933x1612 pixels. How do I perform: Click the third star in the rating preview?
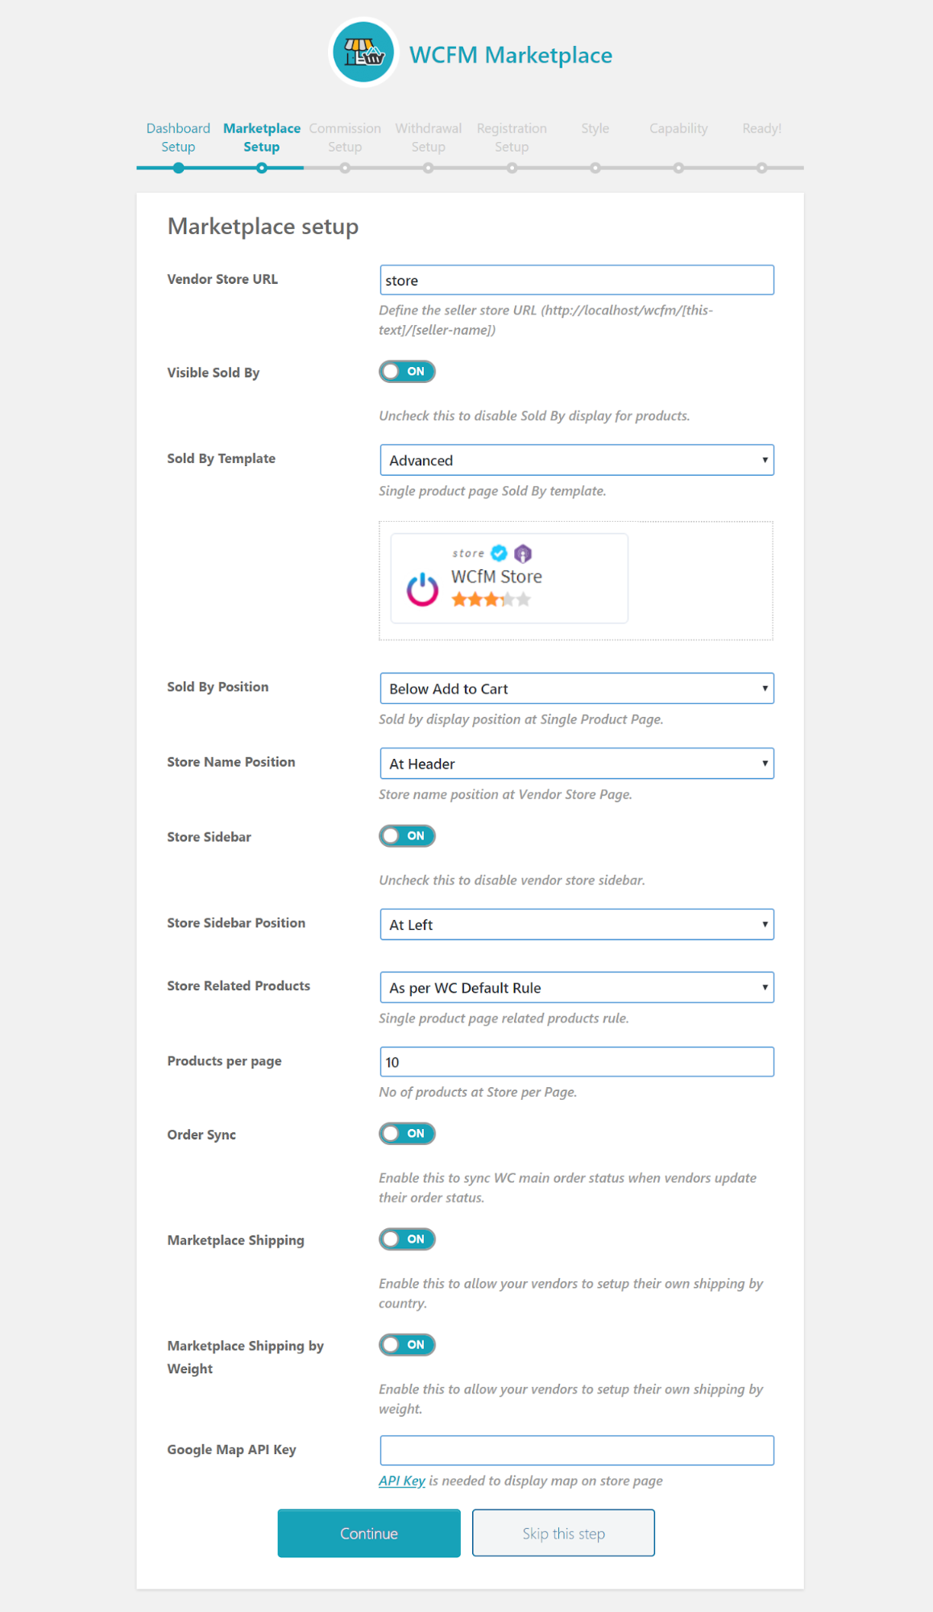(492, 599)
